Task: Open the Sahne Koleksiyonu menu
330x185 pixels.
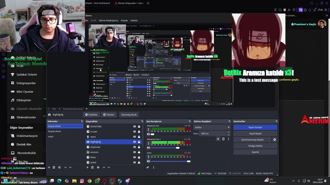Action: 108,21
